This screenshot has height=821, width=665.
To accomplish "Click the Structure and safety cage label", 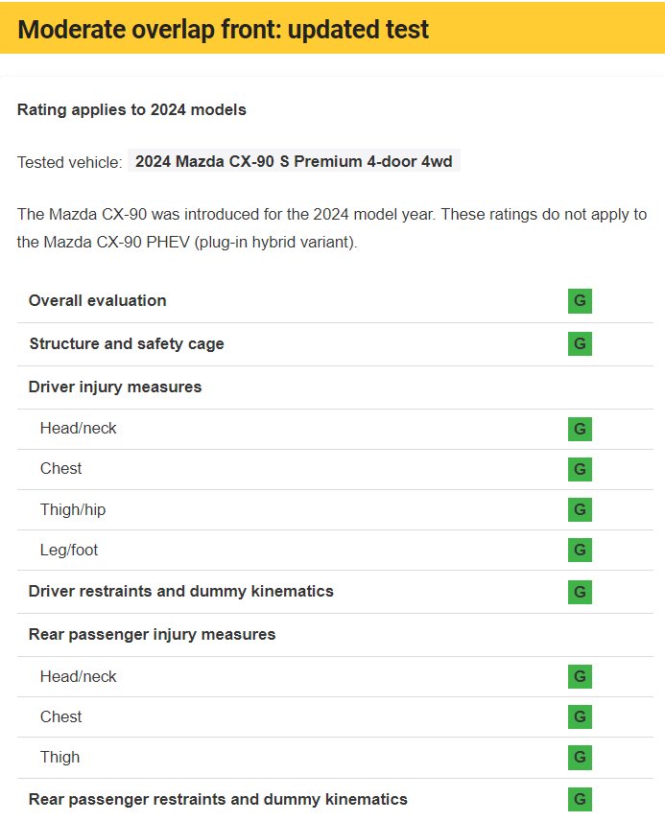I will click(x=127, y=343).
